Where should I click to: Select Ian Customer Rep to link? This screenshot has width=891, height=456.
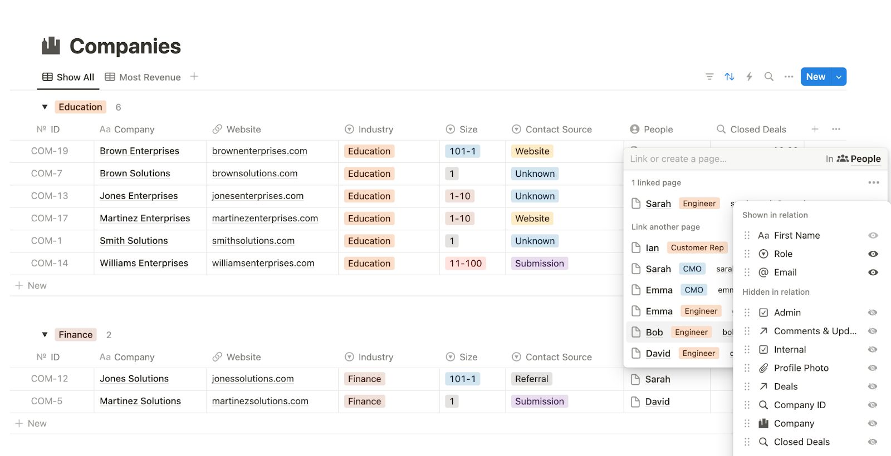coord(679,247)
